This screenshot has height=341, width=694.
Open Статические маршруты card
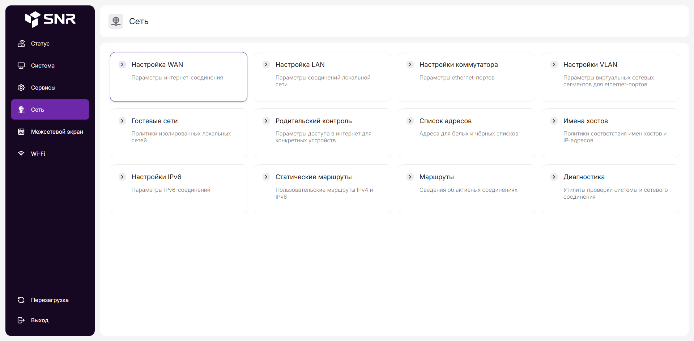(x=322, y=189)
